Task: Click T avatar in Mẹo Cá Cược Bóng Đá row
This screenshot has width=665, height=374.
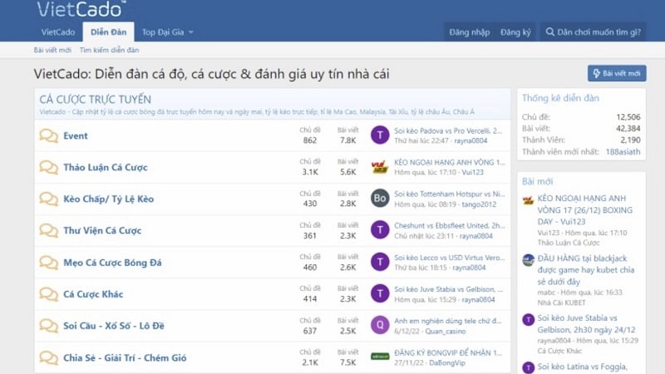Action: (380, 262)
